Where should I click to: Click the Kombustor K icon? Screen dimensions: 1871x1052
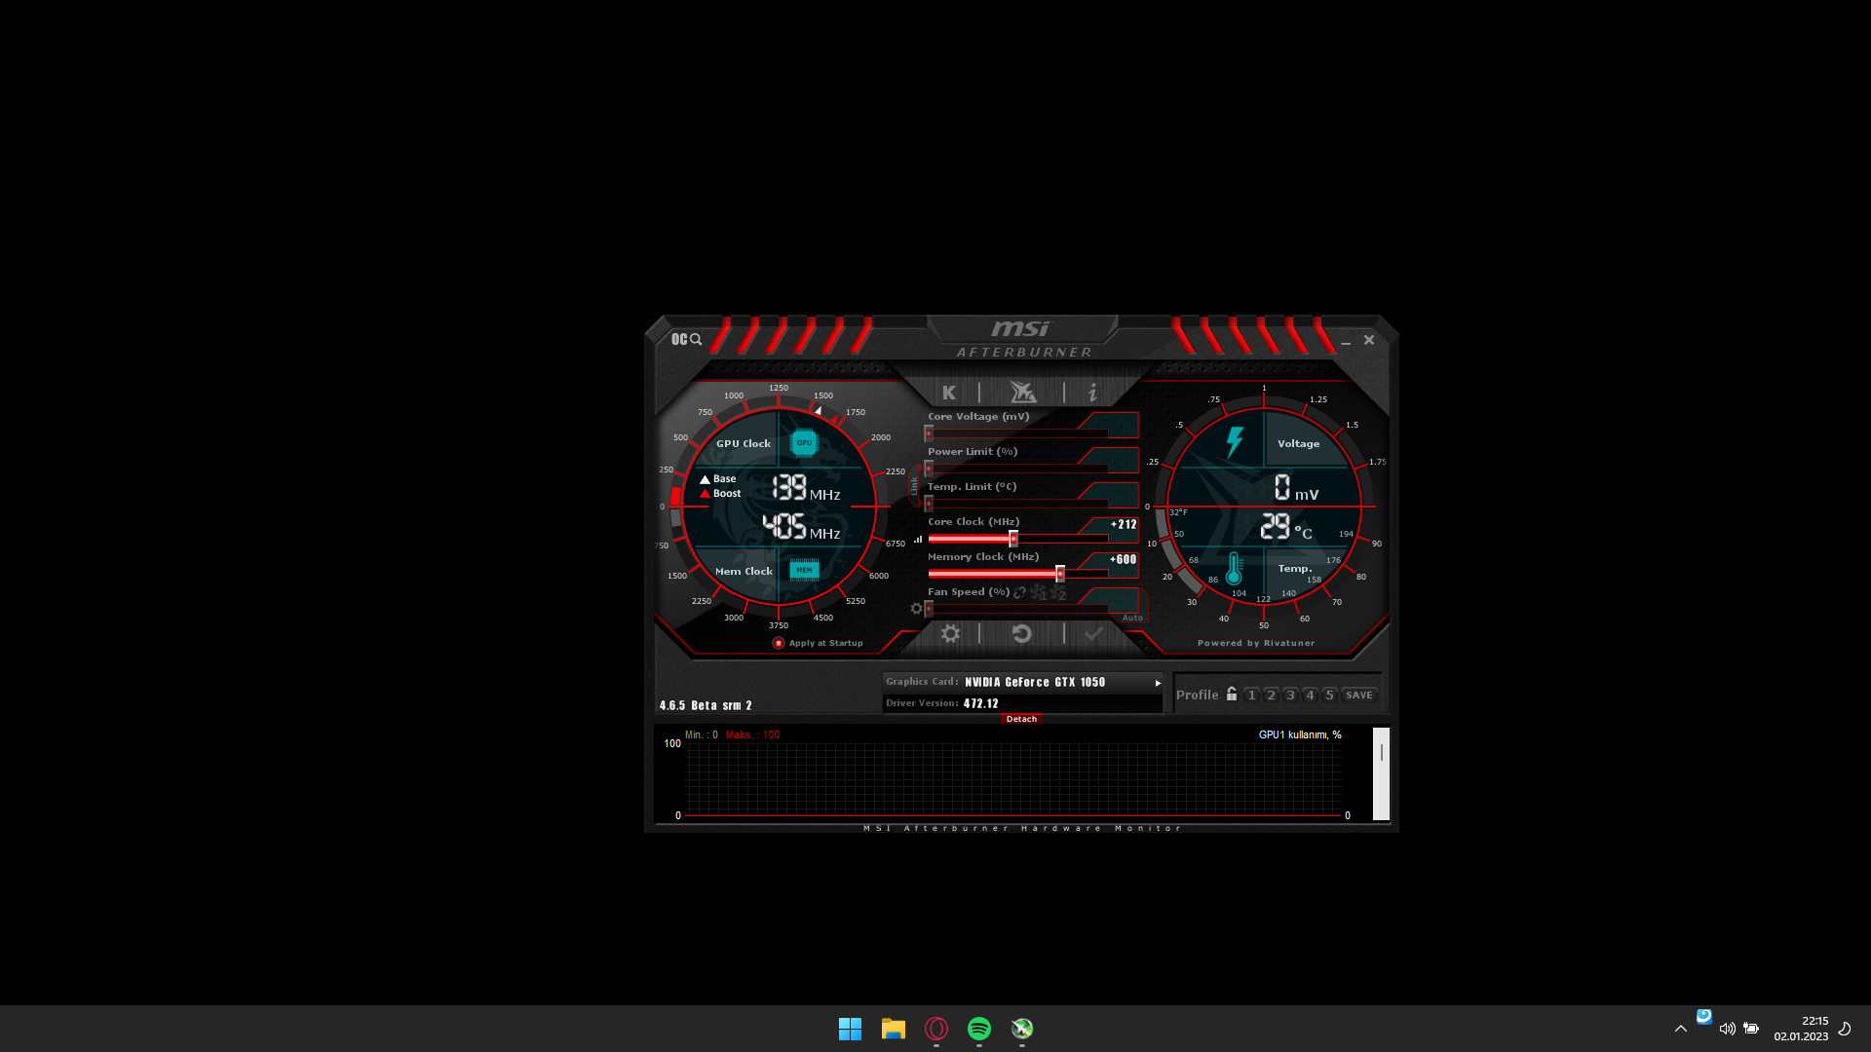point(949,393)
